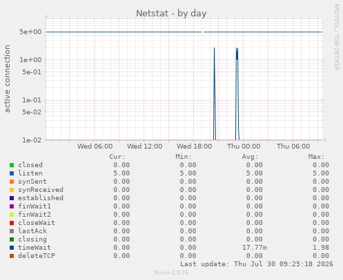
Task: Click the 'deleteTCP' legend label
Action: (x=37, y=256)
